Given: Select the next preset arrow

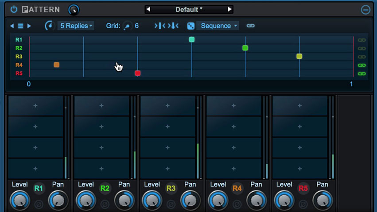Looking at the screenshot, I should [x=229, y=9].
